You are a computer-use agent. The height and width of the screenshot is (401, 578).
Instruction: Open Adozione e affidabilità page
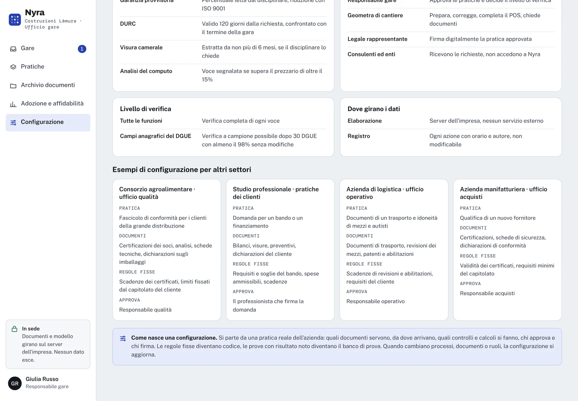pyautogui.click(x=48, y=104)
